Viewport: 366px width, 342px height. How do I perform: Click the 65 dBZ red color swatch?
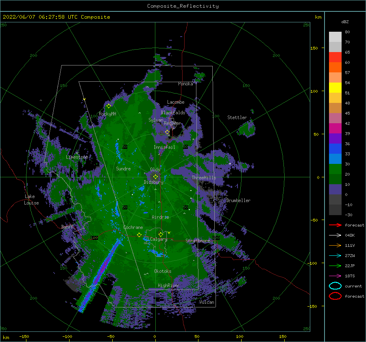coord(335,57)
